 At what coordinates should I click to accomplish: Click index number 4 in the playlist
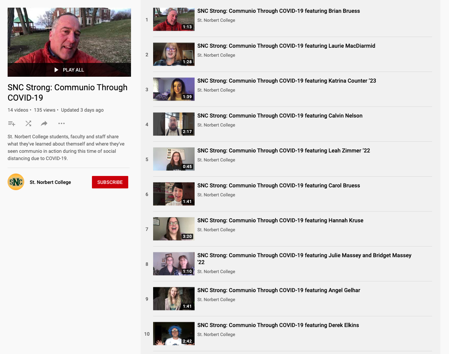tap(147, 124)
